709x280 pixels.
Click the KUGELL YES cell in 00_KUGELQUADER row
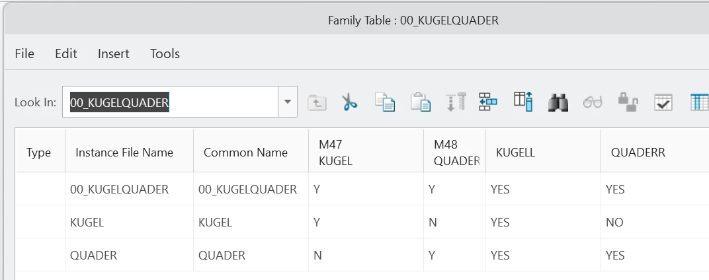pos(543,189)
